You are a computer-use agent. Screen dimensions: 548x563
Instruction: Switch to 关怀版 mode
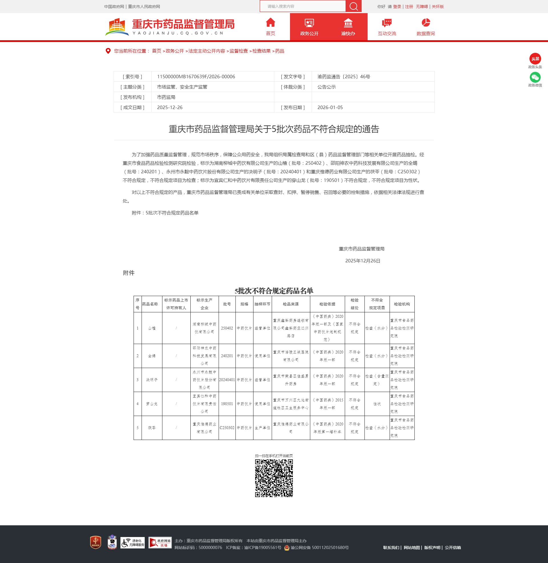[x=438, y=7]
